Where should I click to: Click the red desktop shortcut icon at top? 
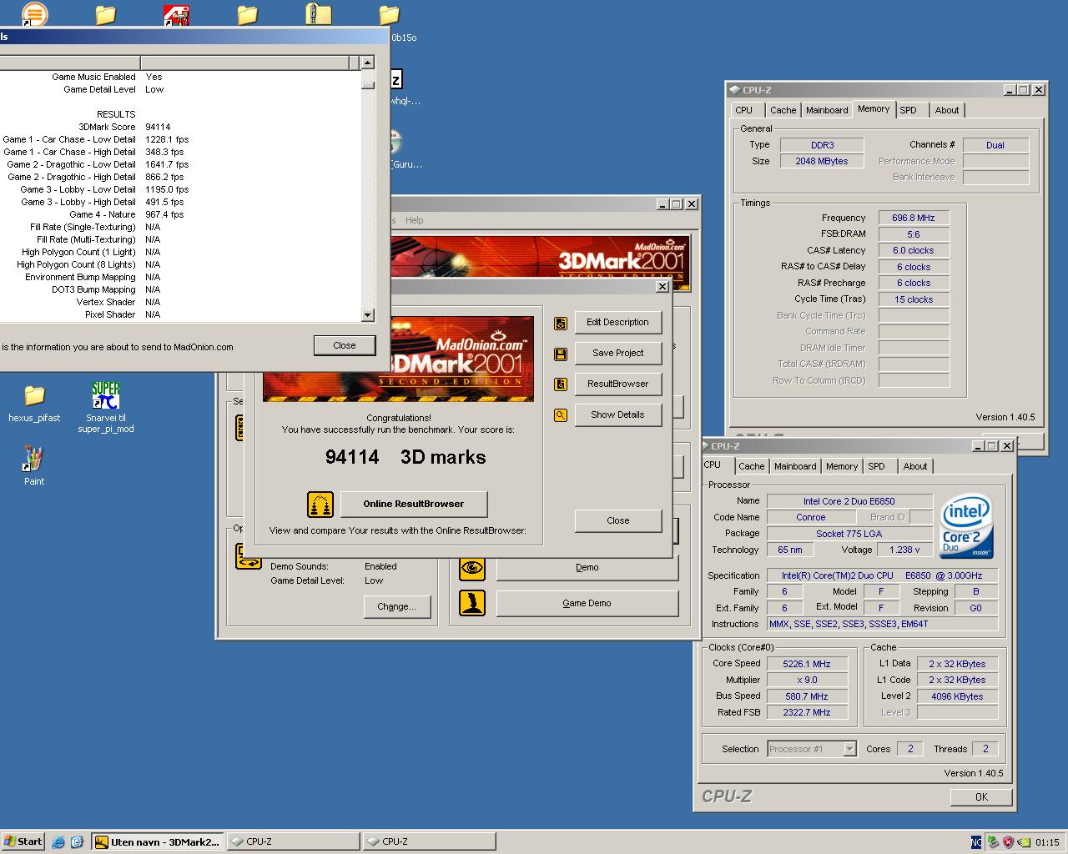point(176,15)
